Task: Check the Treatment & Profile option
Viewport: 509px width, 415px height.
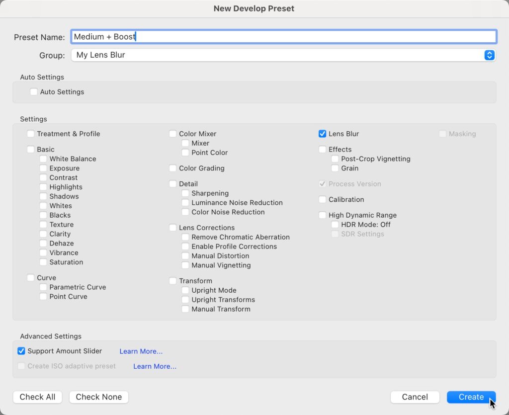Action: coord(30,134)
